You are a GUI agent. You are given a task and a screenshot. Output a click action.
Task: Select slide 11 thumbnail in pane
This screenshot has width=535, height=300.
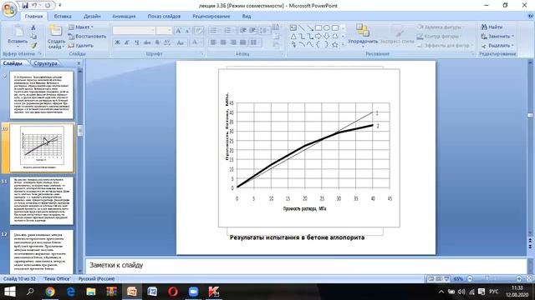click(42, 201)
